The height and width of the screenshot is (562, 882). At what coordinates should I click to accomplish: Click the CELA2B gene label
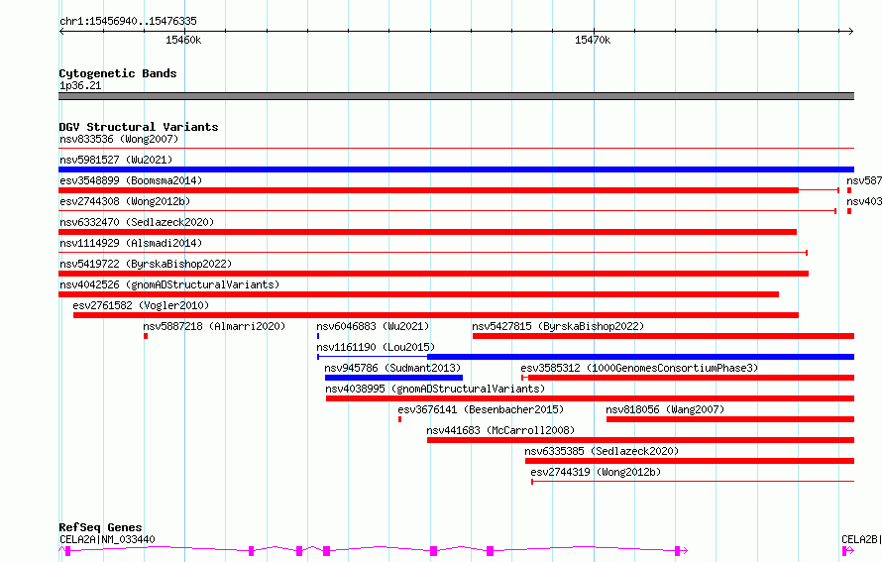860,539
